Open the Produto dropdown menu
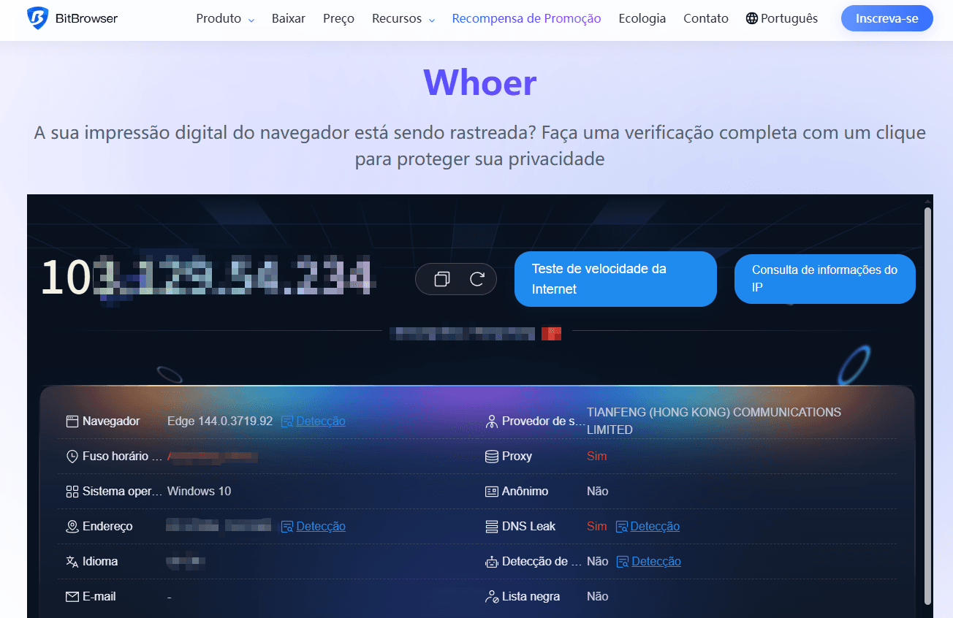The image size is (953, 618). point(219,18)
